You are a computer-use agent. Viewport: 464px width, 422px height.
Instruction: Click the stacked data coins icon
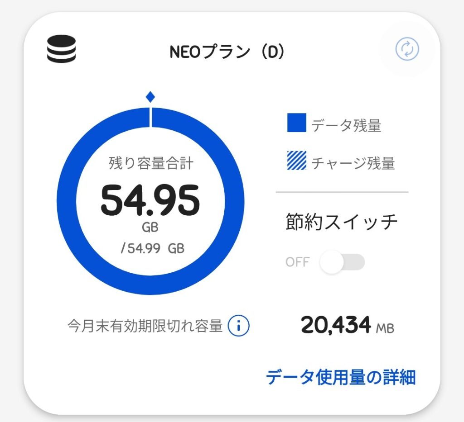click(62, 49)
